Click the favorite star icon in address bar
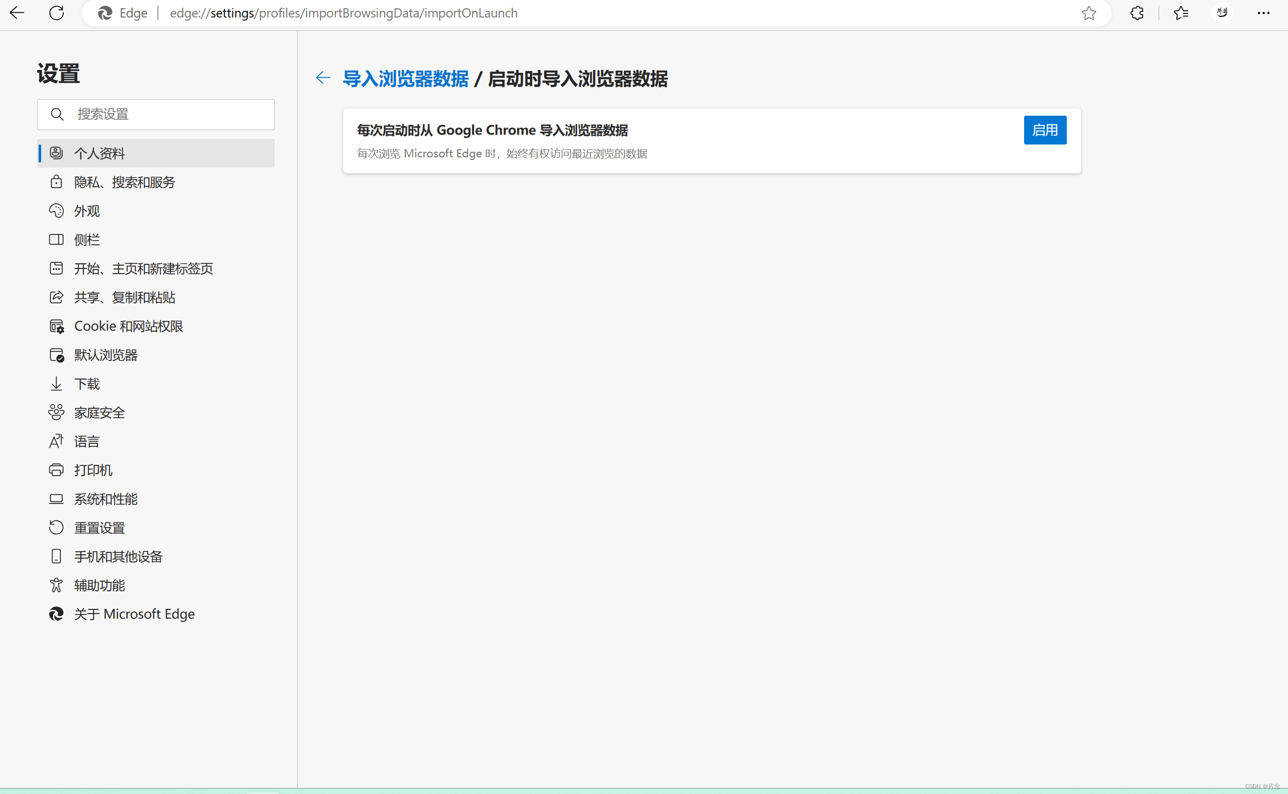 tap(1089, 13)
